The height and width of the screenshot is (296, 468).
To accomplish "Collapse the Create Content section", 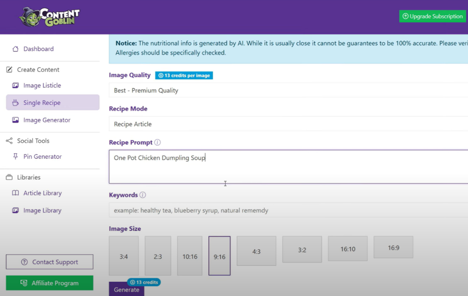I will point(38,70).
